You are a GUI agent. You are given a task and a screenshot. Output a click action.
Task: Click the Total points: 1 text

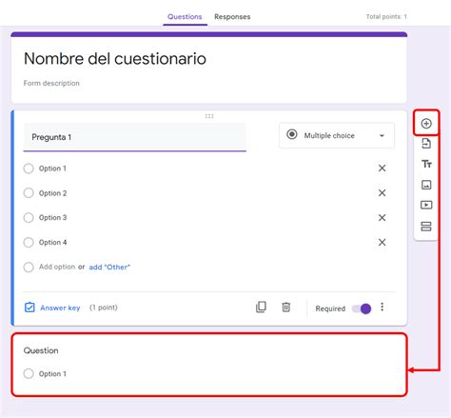pos(386,16)
